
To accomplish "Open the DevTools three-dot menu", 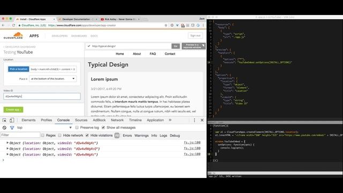I will [x=194, y=120].
